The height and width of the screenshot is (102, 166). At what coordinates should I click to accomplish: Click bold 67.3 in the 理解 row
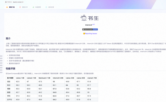pos(55,89)
